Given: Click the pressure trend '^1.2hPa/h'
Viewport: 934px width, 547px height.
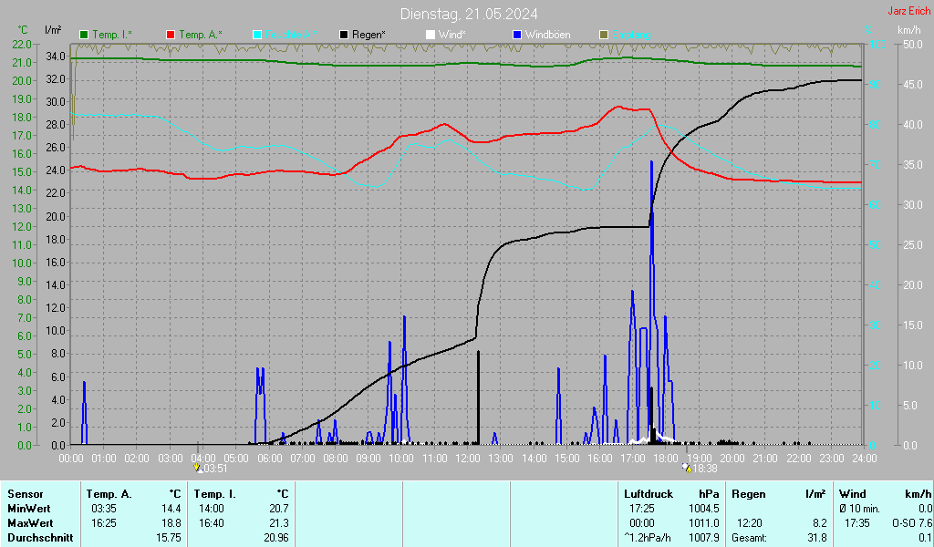Looking at the screenshot, I should (648, 538).
